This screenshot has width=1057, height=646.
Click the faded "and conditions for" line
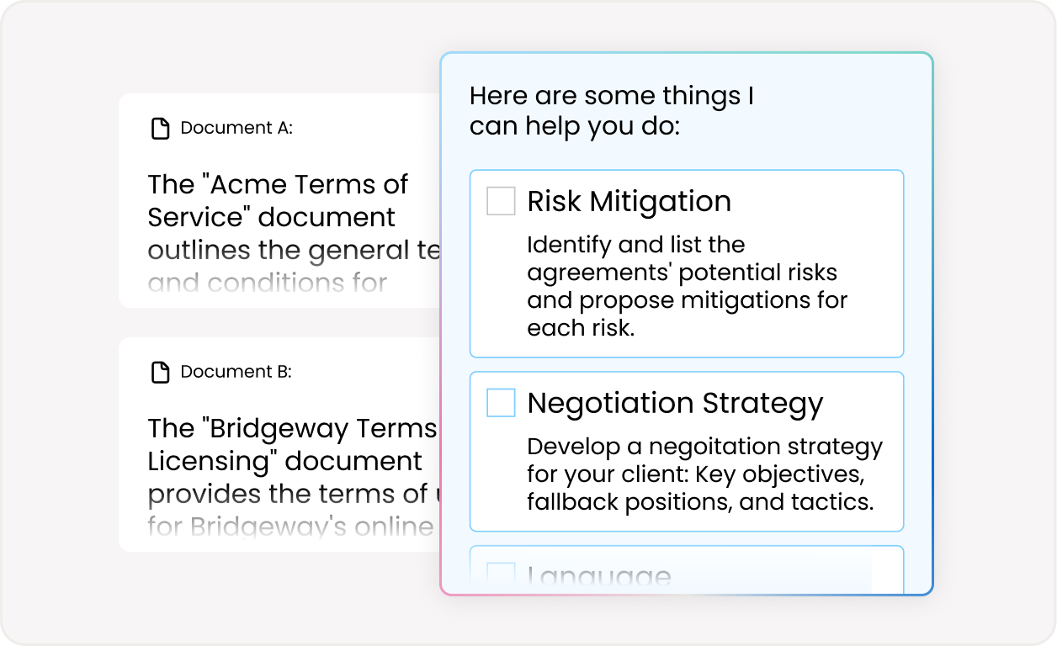tap(267, 283)
